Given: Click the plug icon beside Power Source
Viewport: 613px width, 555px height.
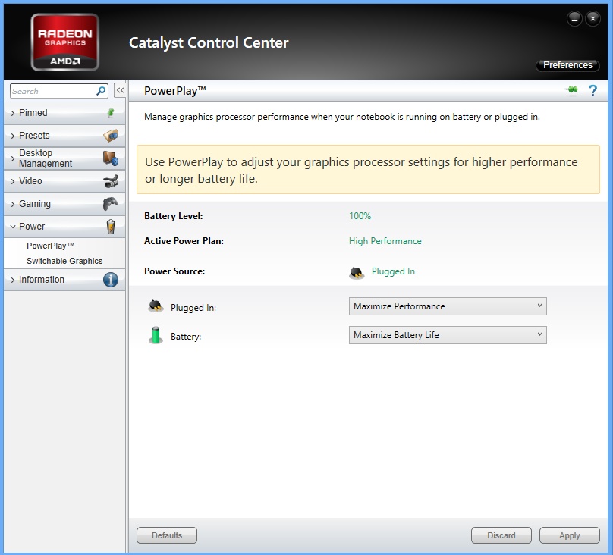Looking at the screenshot, I should coord(357,273).
